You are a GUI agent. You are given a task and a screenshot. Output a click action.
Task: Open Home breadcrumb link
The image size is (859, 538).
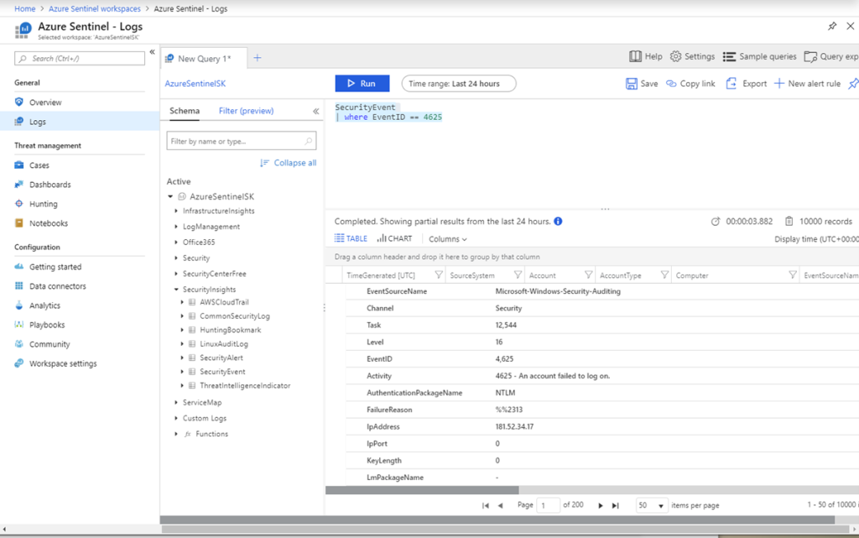(x=24, y=8)
